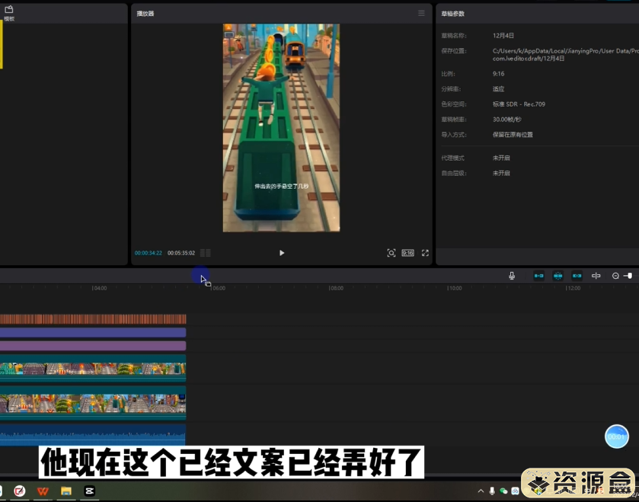Image resolution: width=639 pixels, height=502 pixels.
Task: Click the resolution value 适应
Action: click(x=498, y=89)
